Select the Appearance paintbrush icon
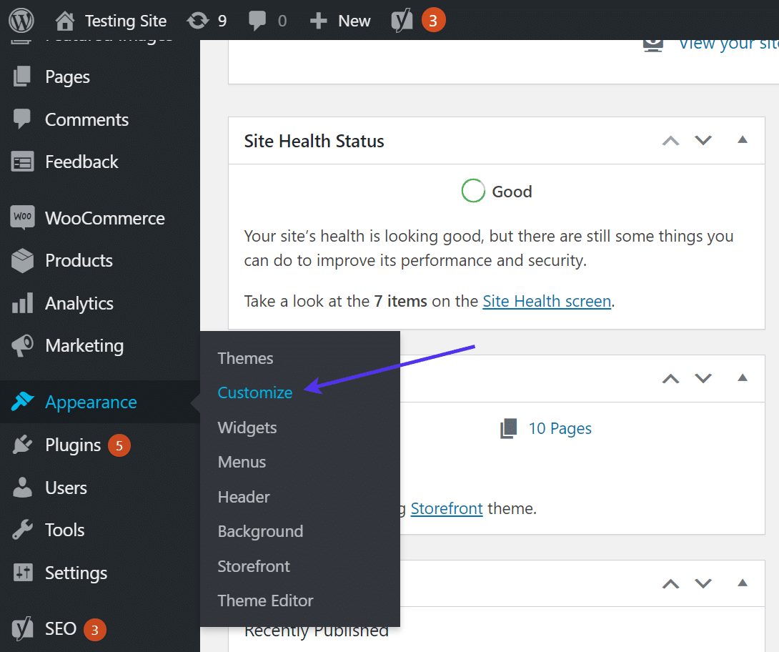The height and width of the screenshot is (652, 779). (23, 402)
